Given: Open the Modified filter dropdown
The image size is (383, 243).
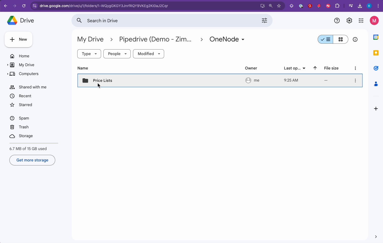Looking at the screenshot, I should (x=148, y=54).
